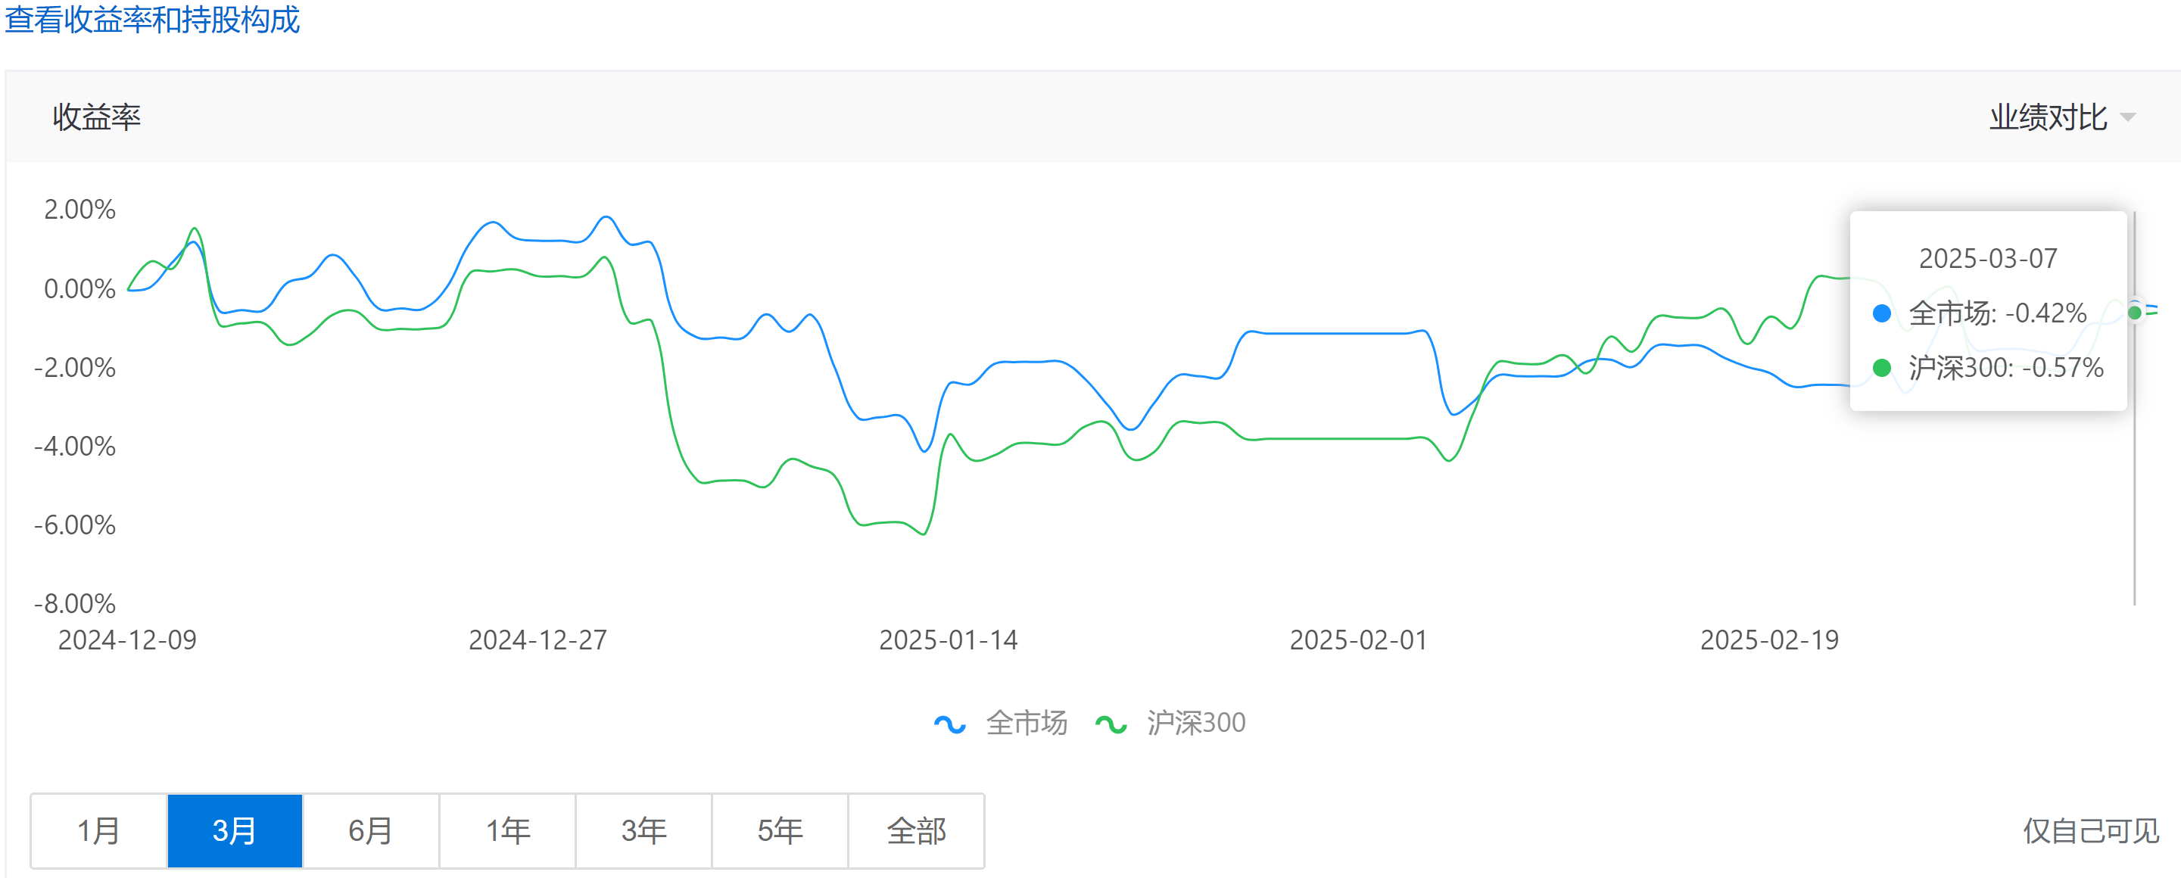Click the 2025-01-14 date on the axis
Screen dimensions: 2181x878
[x=949, y=640]
